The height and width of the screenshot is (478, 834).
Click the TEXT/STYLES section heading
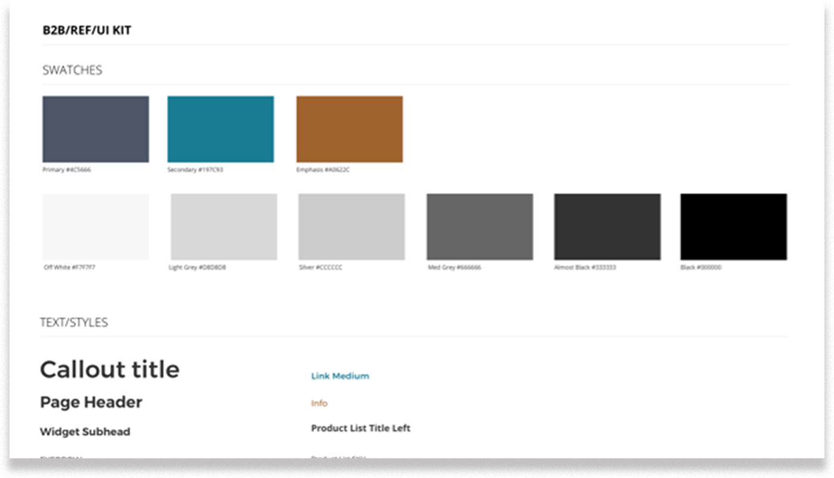click(x=73, y=322)
